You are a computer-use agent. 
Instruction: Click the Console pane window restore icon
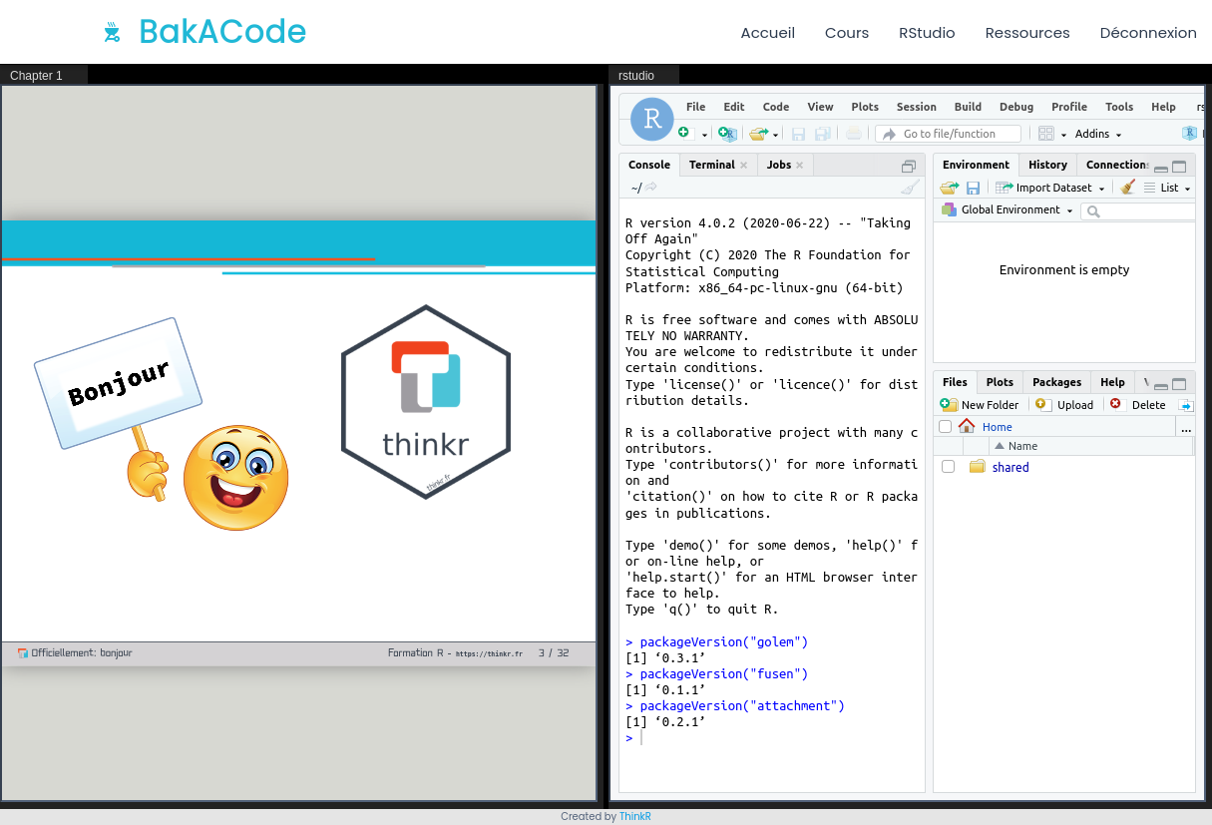pyautogui.click(x=908, y=166)
